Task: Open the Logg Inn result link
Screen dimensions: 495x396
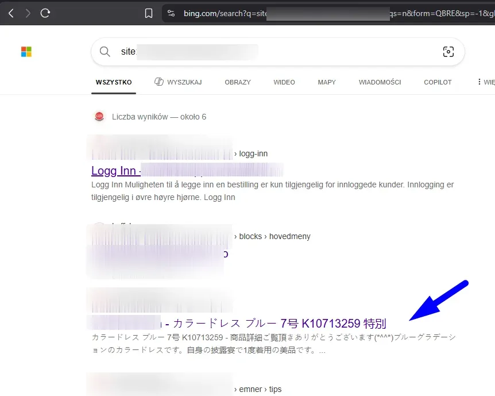Action: point(115,171)
